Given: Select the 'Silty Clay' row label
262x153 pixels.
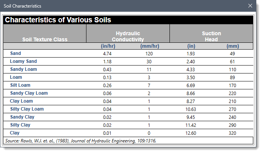Looking at the screenshot, I should 20,125.
